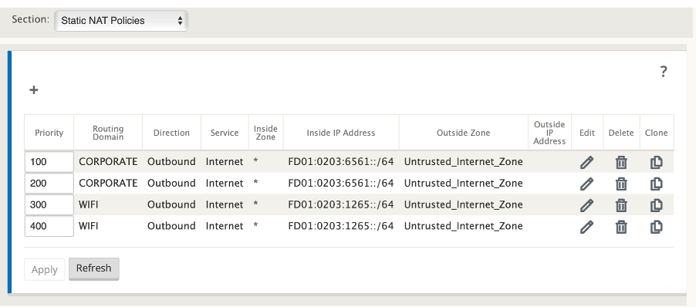Edit the priority 400 WIFI policy
Screen dimensions: 696x307
[586, 227]
